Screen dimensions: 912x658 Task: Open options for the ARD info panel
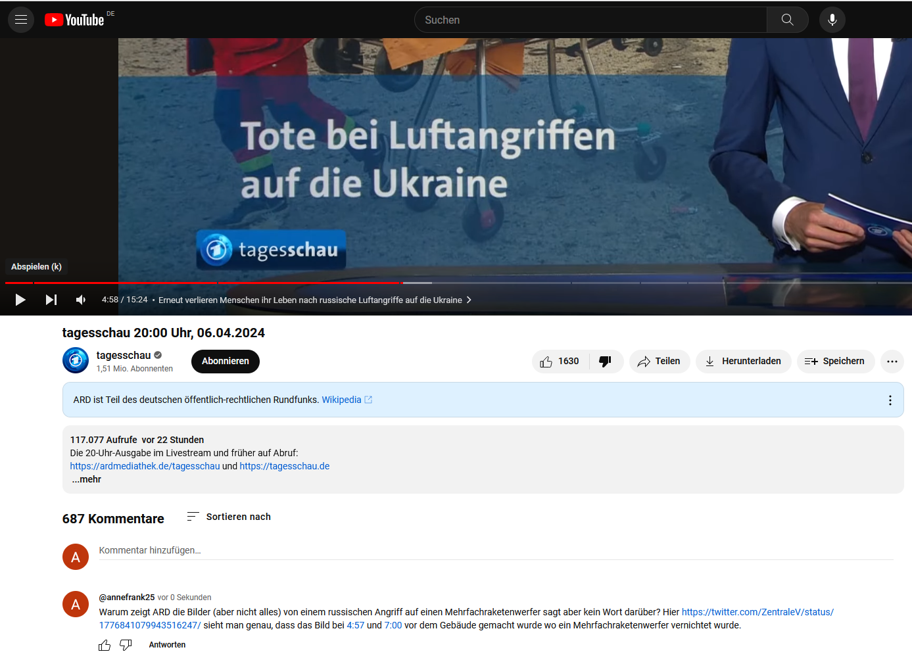(890, 400)
